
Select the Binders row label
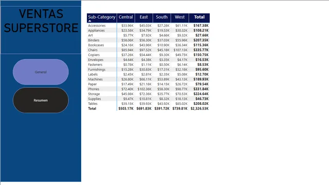click(94, 40)
